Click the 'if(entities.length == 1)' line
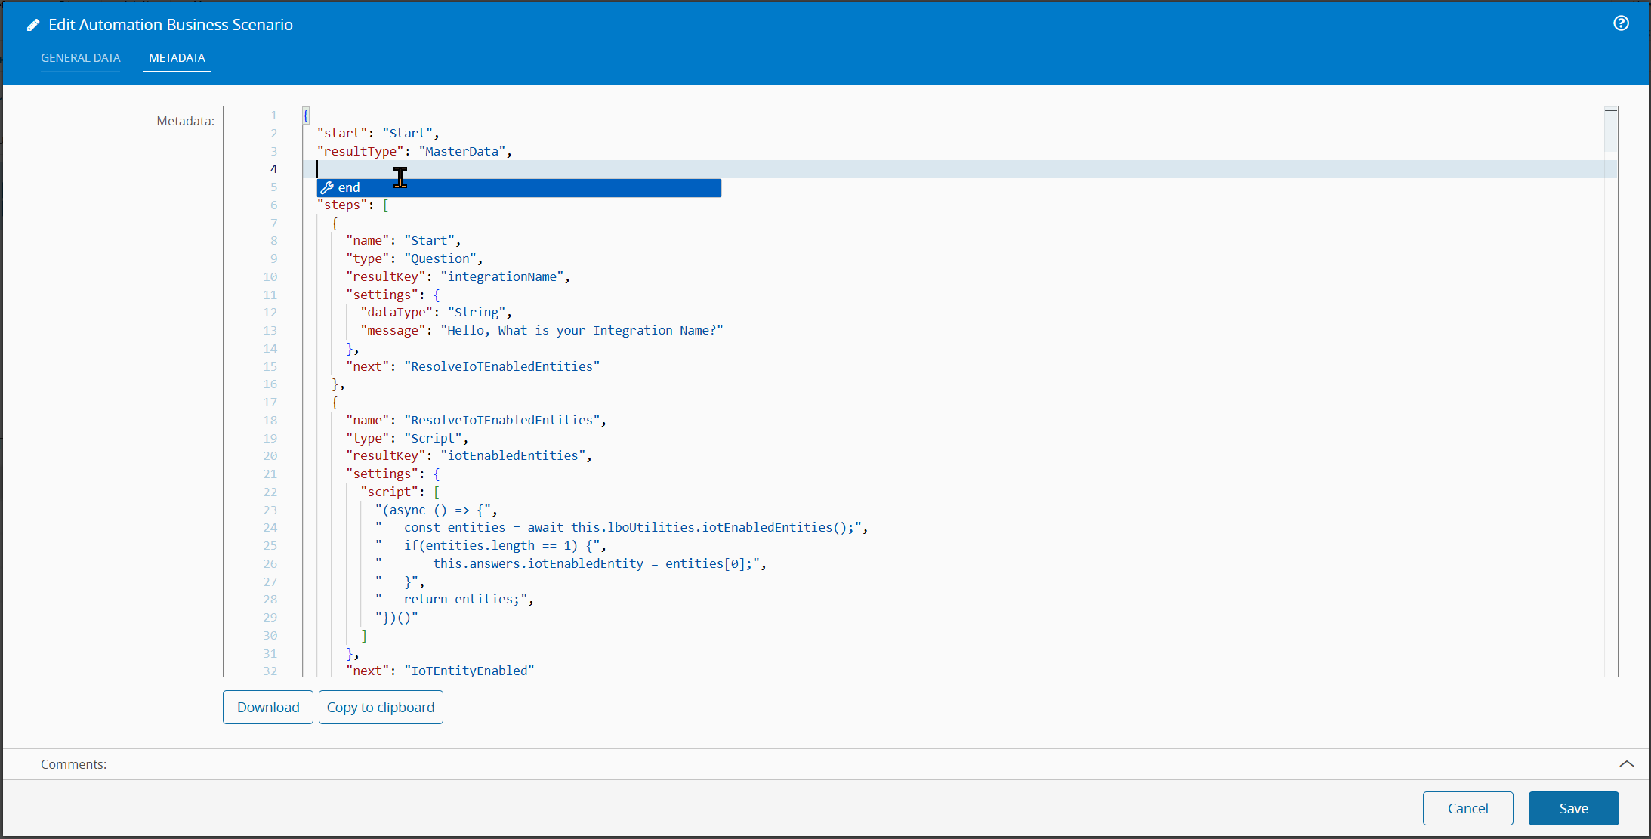This screenshot has height=839, width=1651. coord(491,545)
